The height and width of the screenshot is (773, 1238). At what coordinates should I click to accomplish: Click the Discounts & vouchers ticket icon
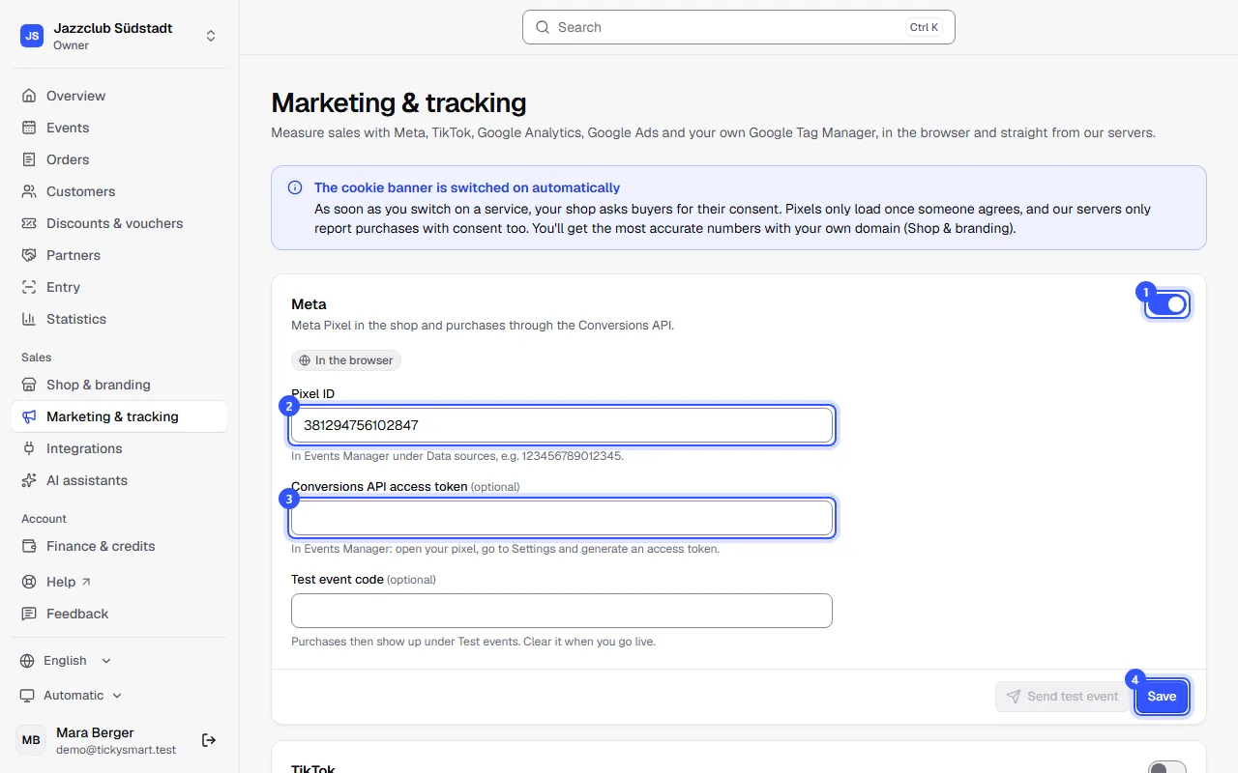point(29,223)
